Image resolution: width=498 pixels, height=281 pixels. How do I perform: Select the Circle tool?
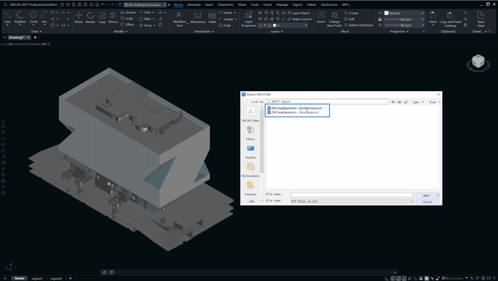click(x=33, y=17)
